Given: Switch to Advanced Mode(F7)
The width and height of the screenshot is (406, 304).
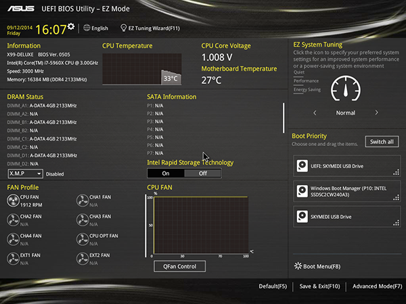Looking at the screenshot, I should tap(378, 286).
